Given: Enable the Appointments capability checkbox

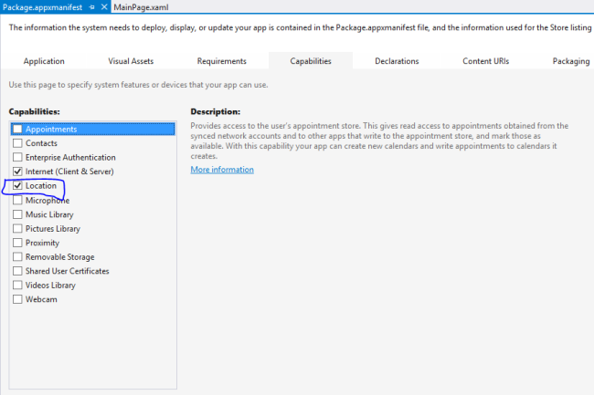Looking at the screenshot, I should pos(17,129).
